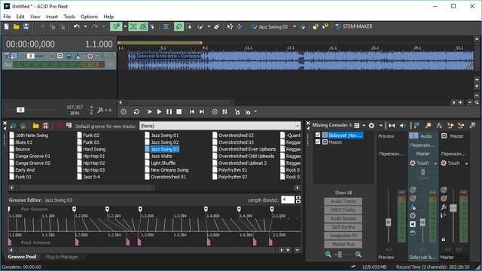Open the default groove for new tracks combo box
Screen dimensions: 482x271
click(x=220, y=126)
